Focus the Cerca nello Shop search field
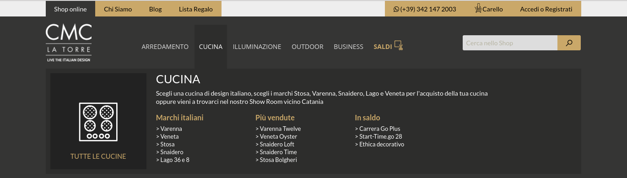This screenshot has height=178, width=627. (x=510, y=43)
